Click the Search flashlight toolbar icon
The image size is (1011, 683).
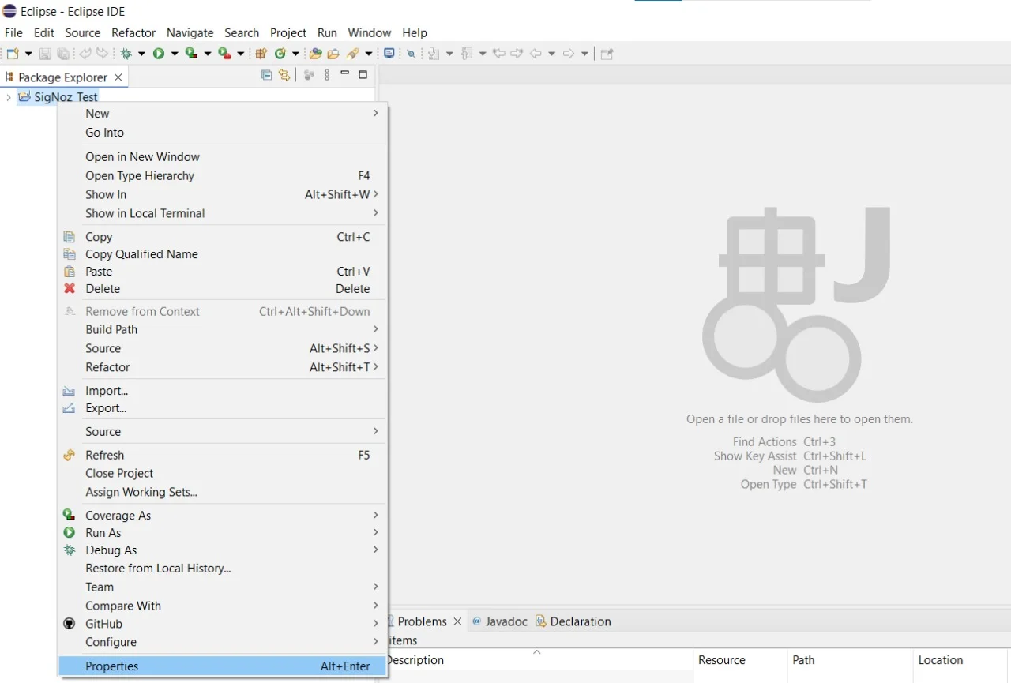point(352,54)
